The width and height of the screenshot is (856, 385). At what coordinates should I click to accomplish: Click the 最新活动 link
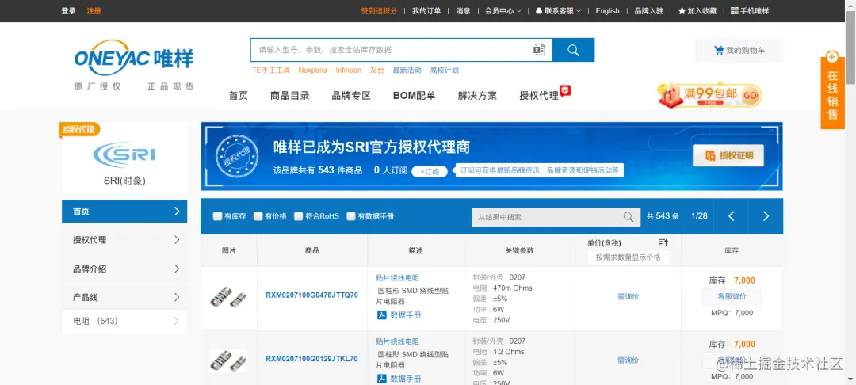[407, 70]
